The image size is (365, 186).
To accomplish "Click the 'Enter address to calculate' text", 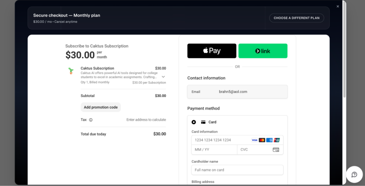I will [146, 120].
